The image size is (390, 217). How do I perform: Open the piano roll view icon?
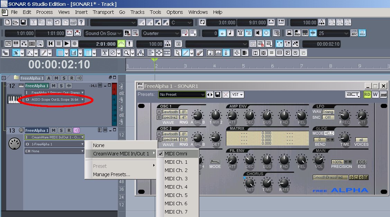point(16,44)
